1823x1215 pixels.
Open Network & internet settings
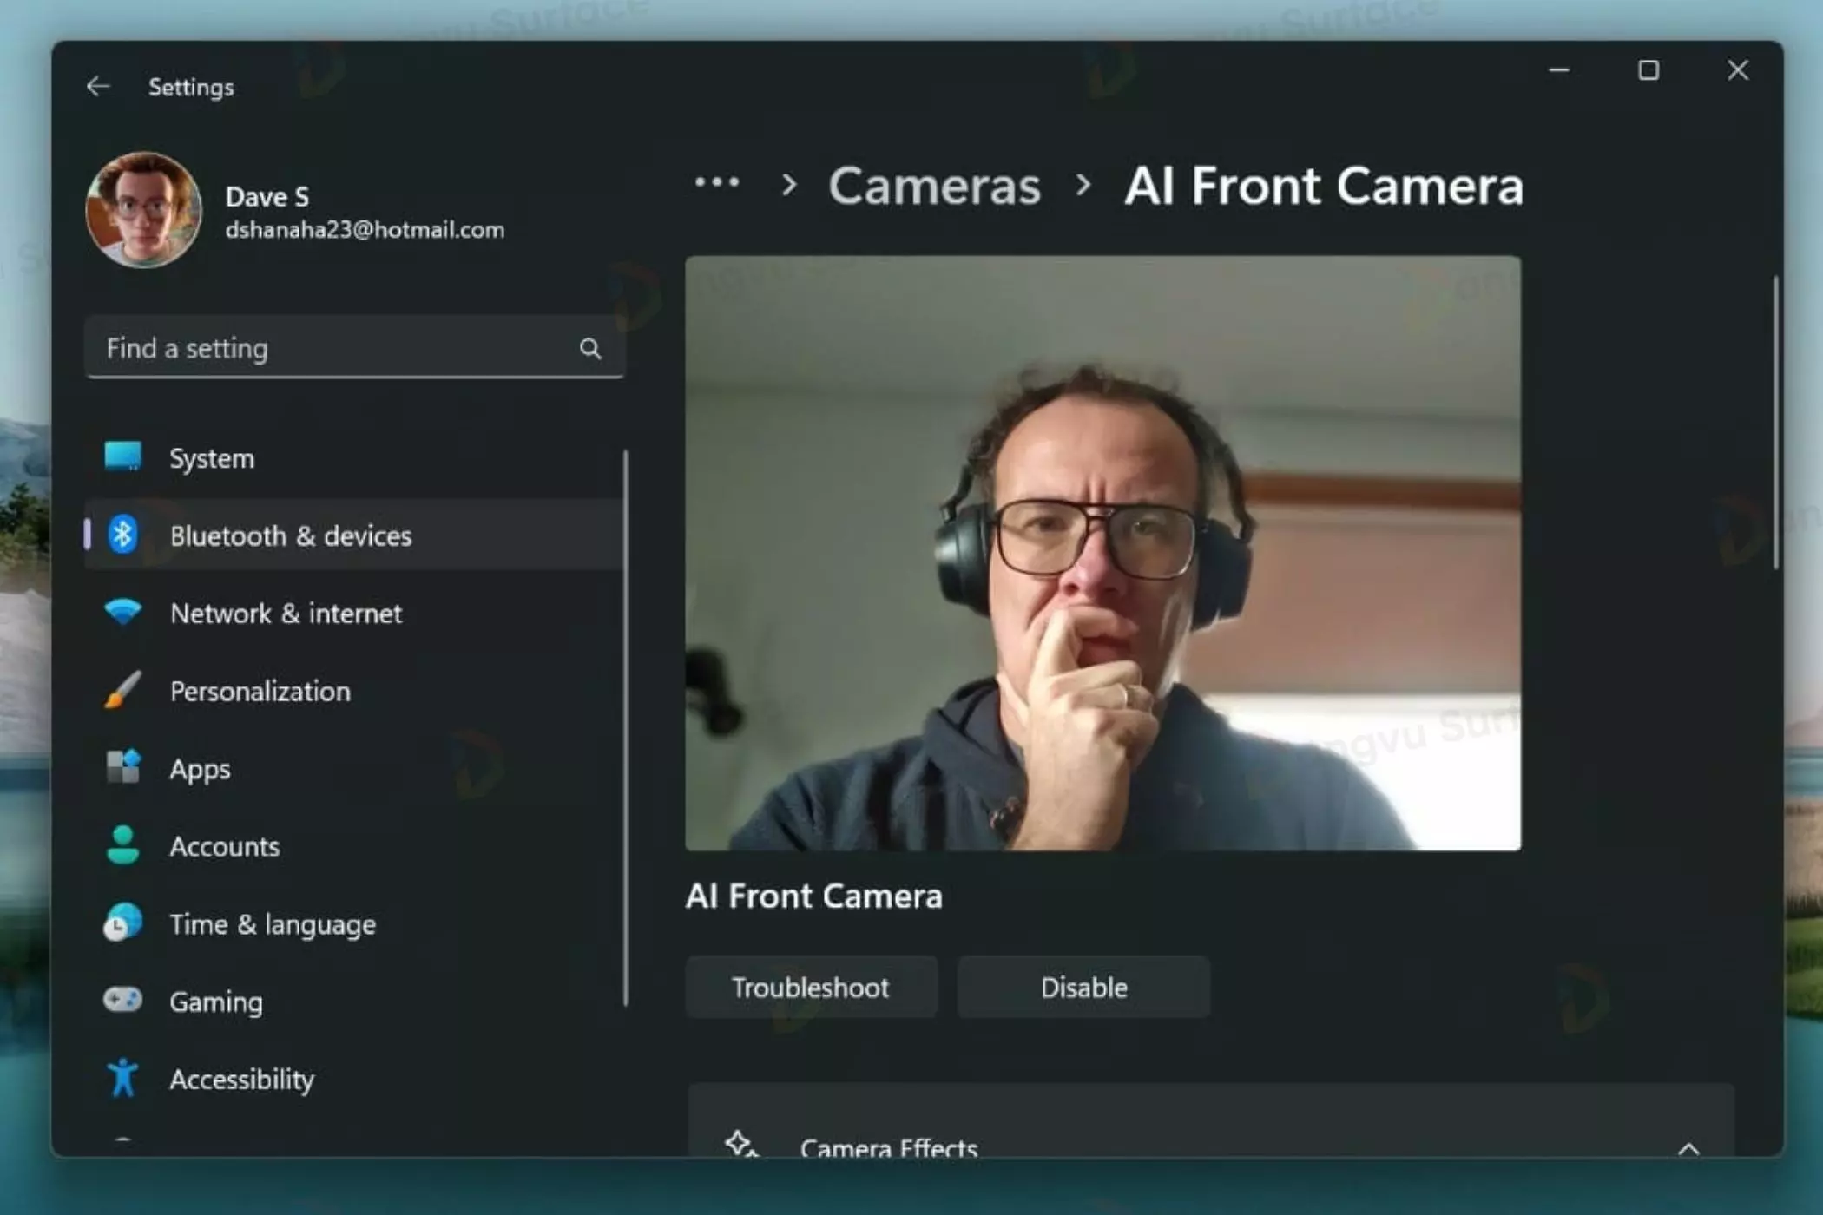tap(286, 614)
